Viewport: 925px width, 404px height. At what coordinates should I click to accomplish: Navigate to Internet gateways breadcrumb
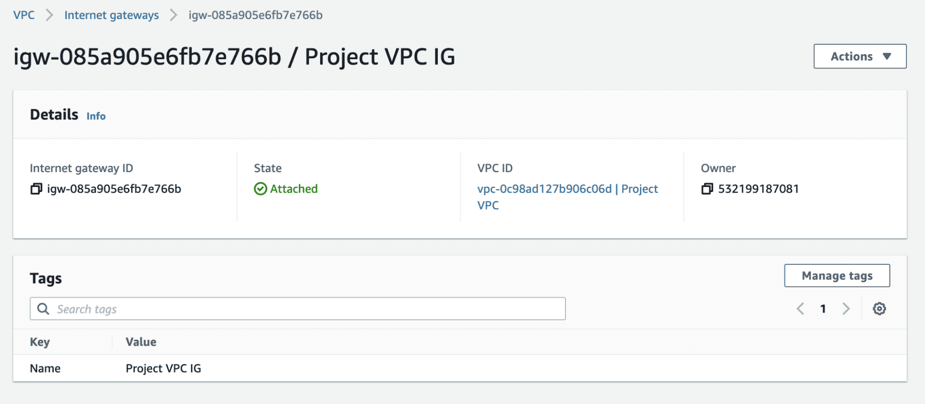tap(112, 15)
